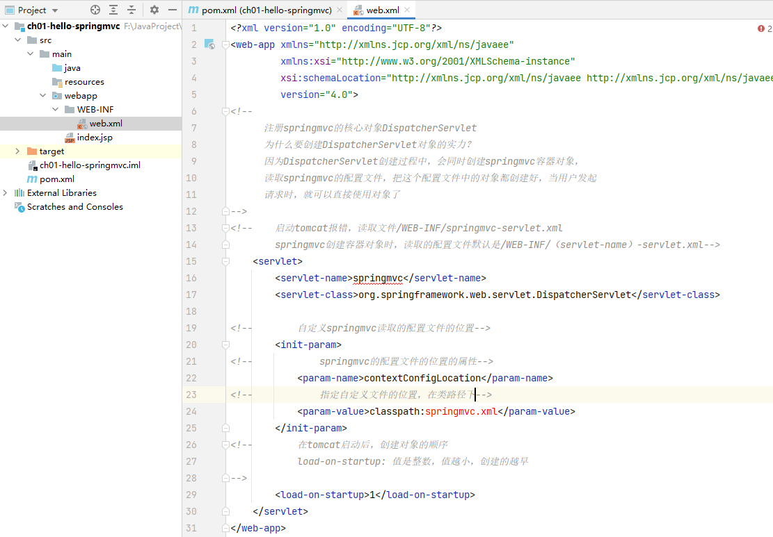The height and width of the screenshot is (537, 773).
Task: Select index.jsp in the project tree
Action: [x=95, y=138]
